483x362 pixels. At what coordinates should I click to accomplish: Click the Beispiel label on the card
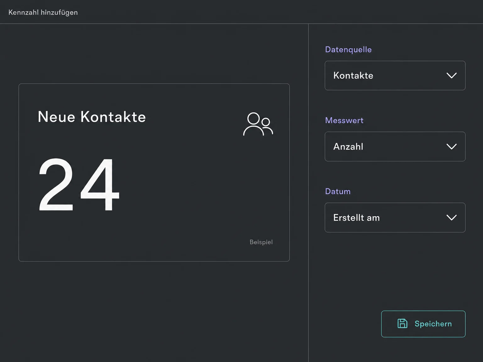261,242
